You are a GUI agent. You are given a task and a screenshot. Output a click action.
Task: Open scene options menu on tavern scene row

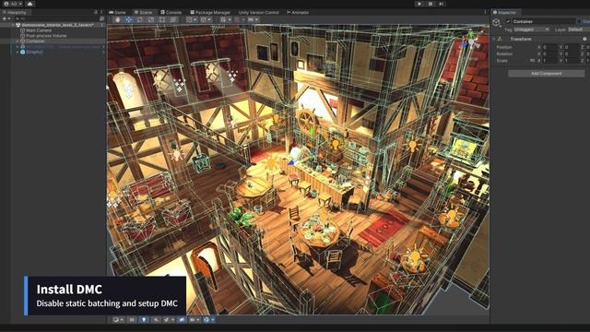[x=102, y=25]
